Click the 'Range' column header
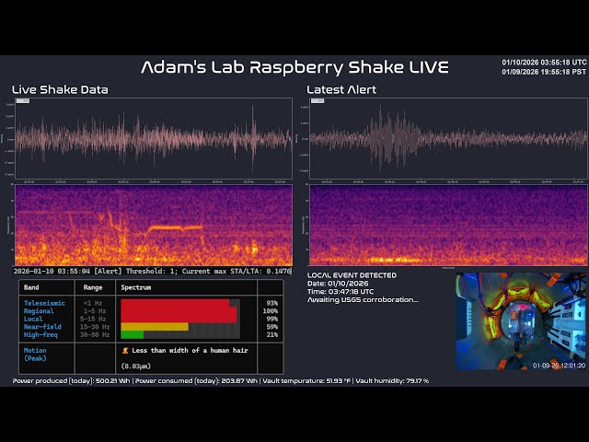 (93, 287)
